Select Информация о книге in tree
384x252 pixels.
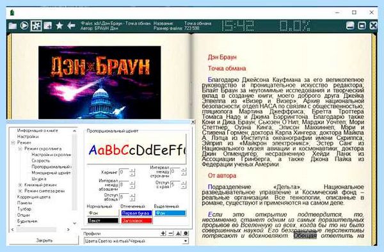click(x=38, y=130)
